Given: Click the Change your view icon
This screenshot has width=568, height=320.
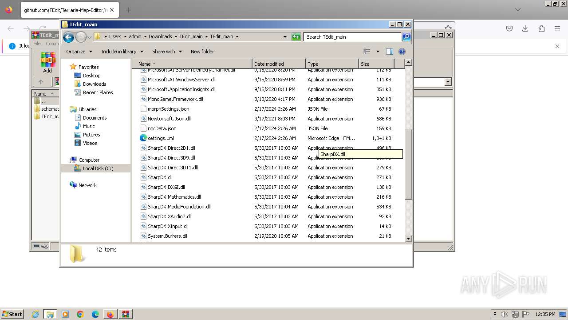Looking at the screenshot, I should point(367,52).
